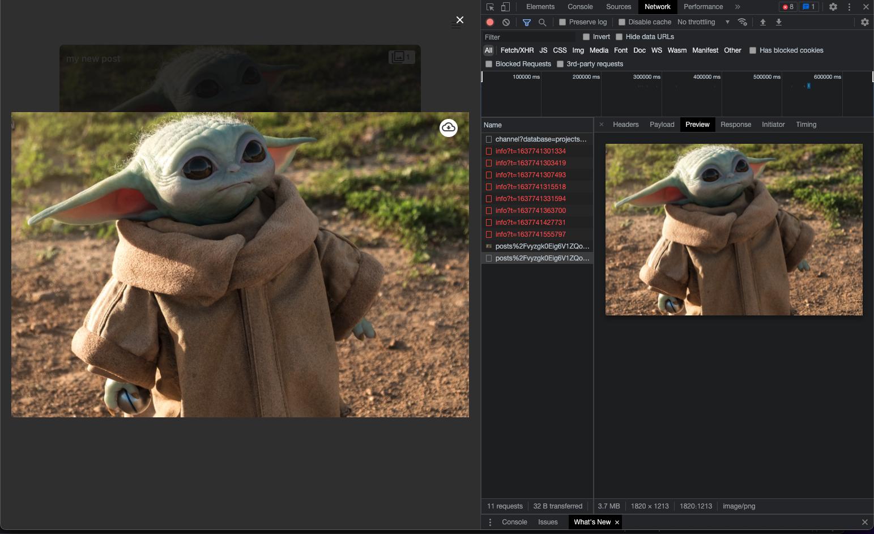Filter requests by Font type
The image size is (874, 534).
(x=621, y=50)
